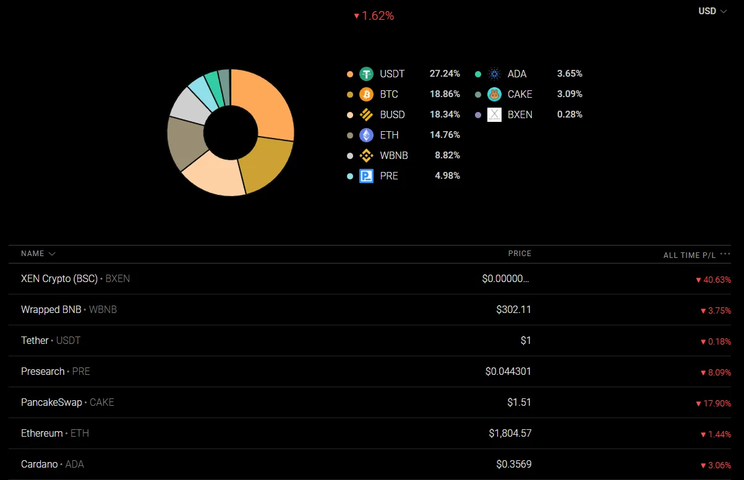
Task: Select the purple BXEN legend color dot
Action: (478, 115)
